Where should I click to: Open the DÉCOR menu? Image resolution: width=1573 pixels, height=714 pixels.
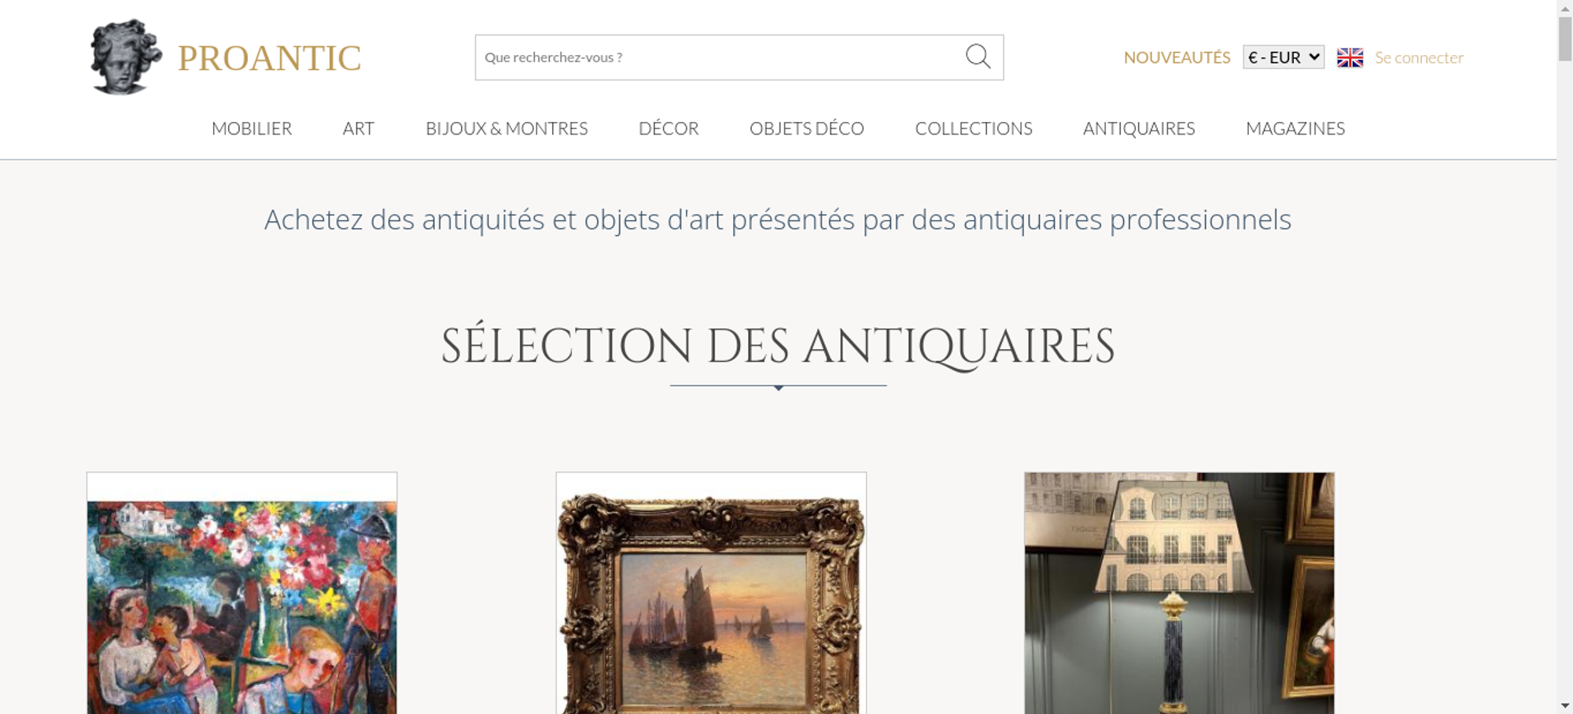(x=669, y=128)
